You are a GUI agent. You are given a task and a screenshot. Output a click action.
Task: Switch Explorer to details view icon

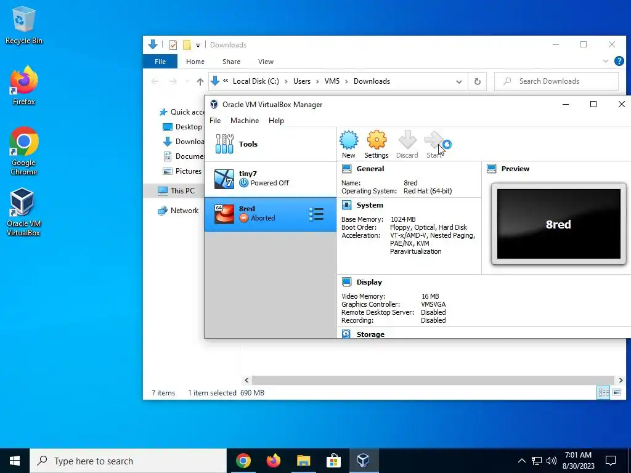click(x=603, y=392)
